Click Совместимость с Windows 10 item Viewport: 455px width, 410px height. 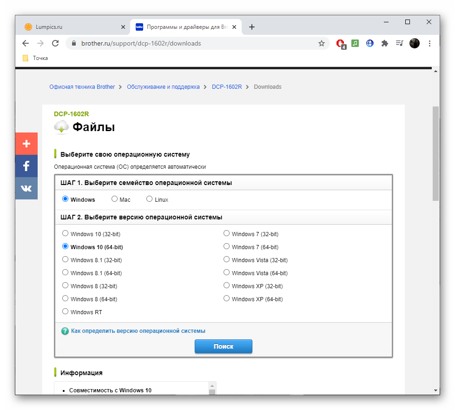click(110, 390)
